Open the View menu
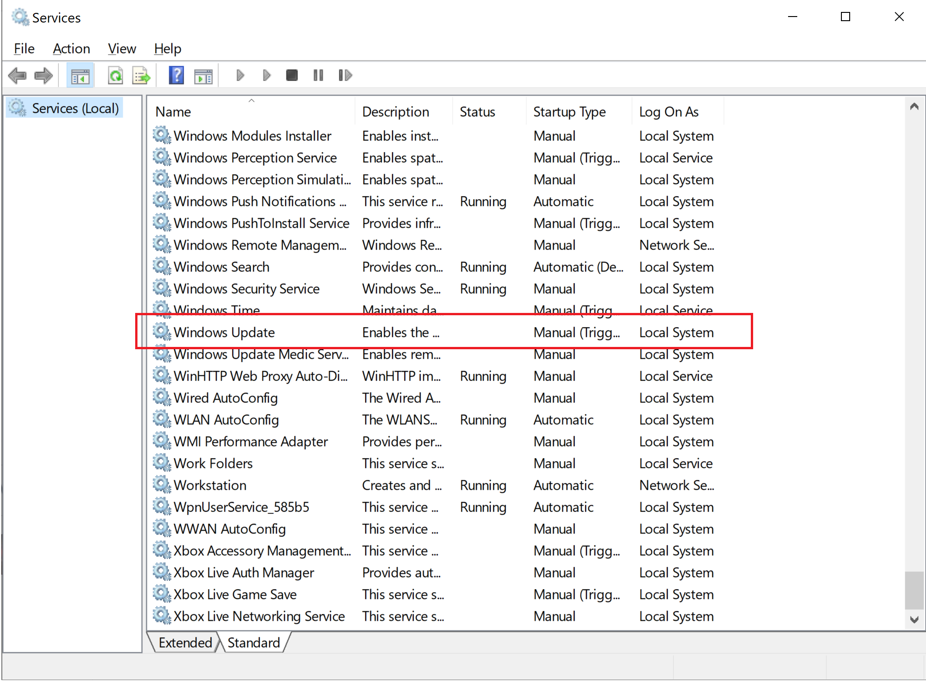 122,48
